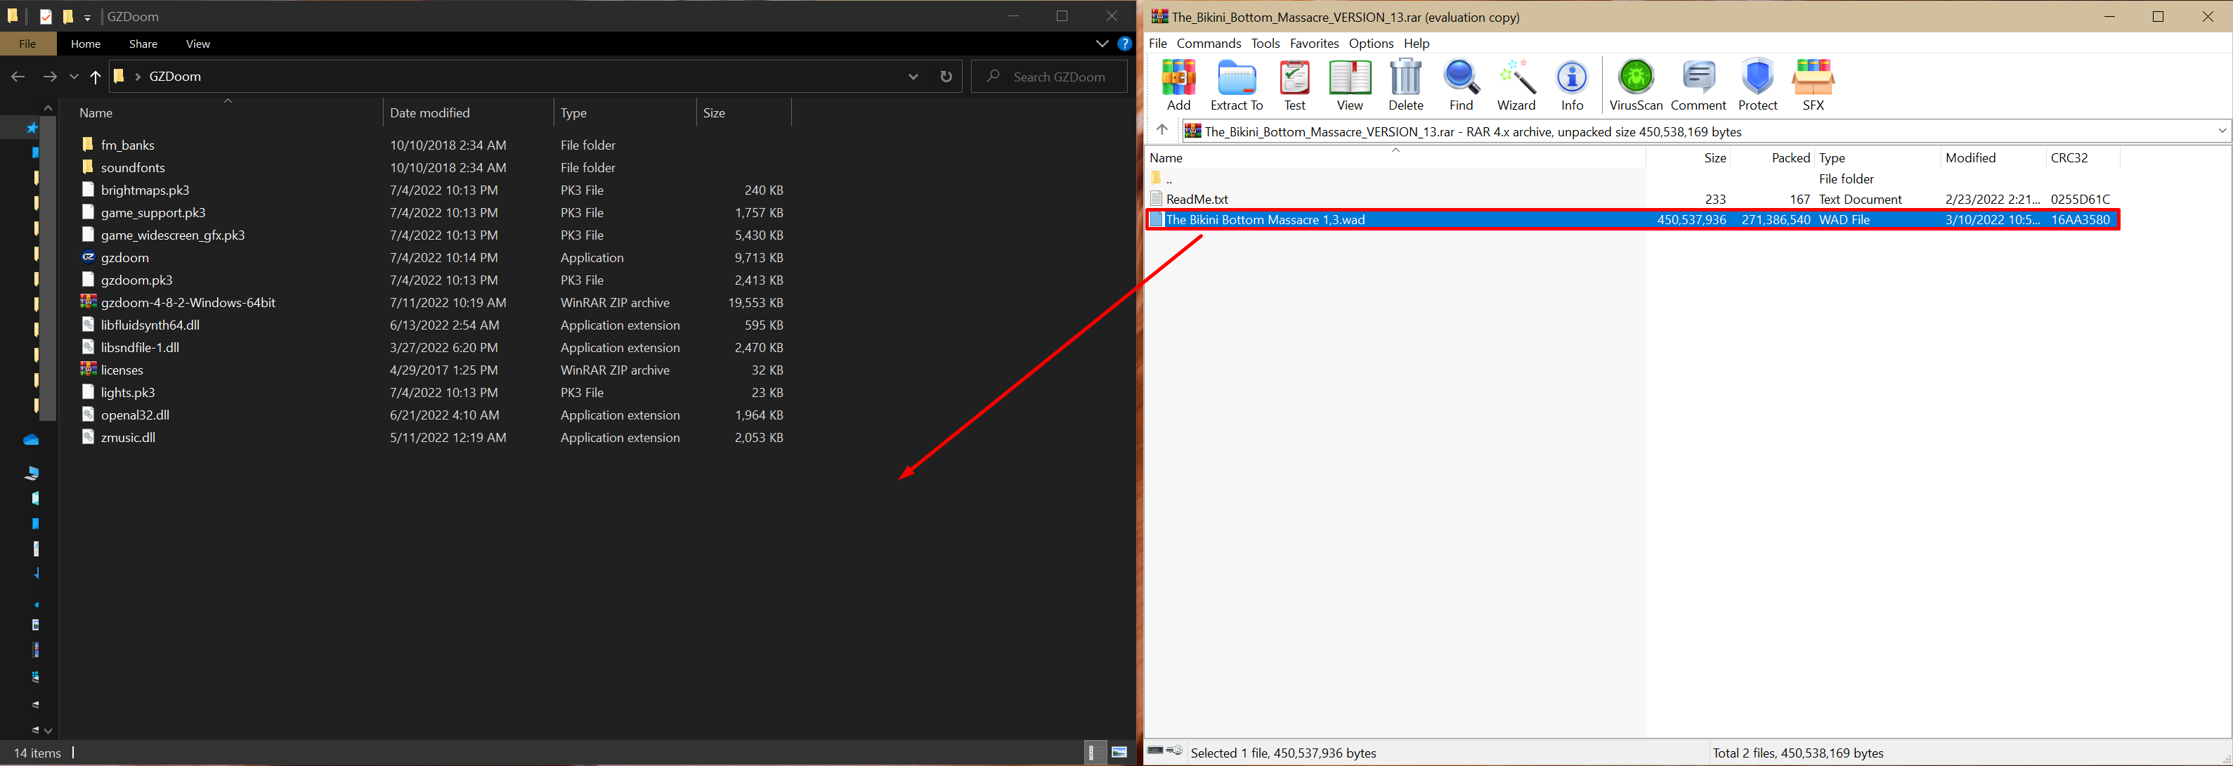Image resolution: width=2233 pixels, height=766 pixels.
Task: Sort archive list by Packed column
Action: tap(1790, 157)
